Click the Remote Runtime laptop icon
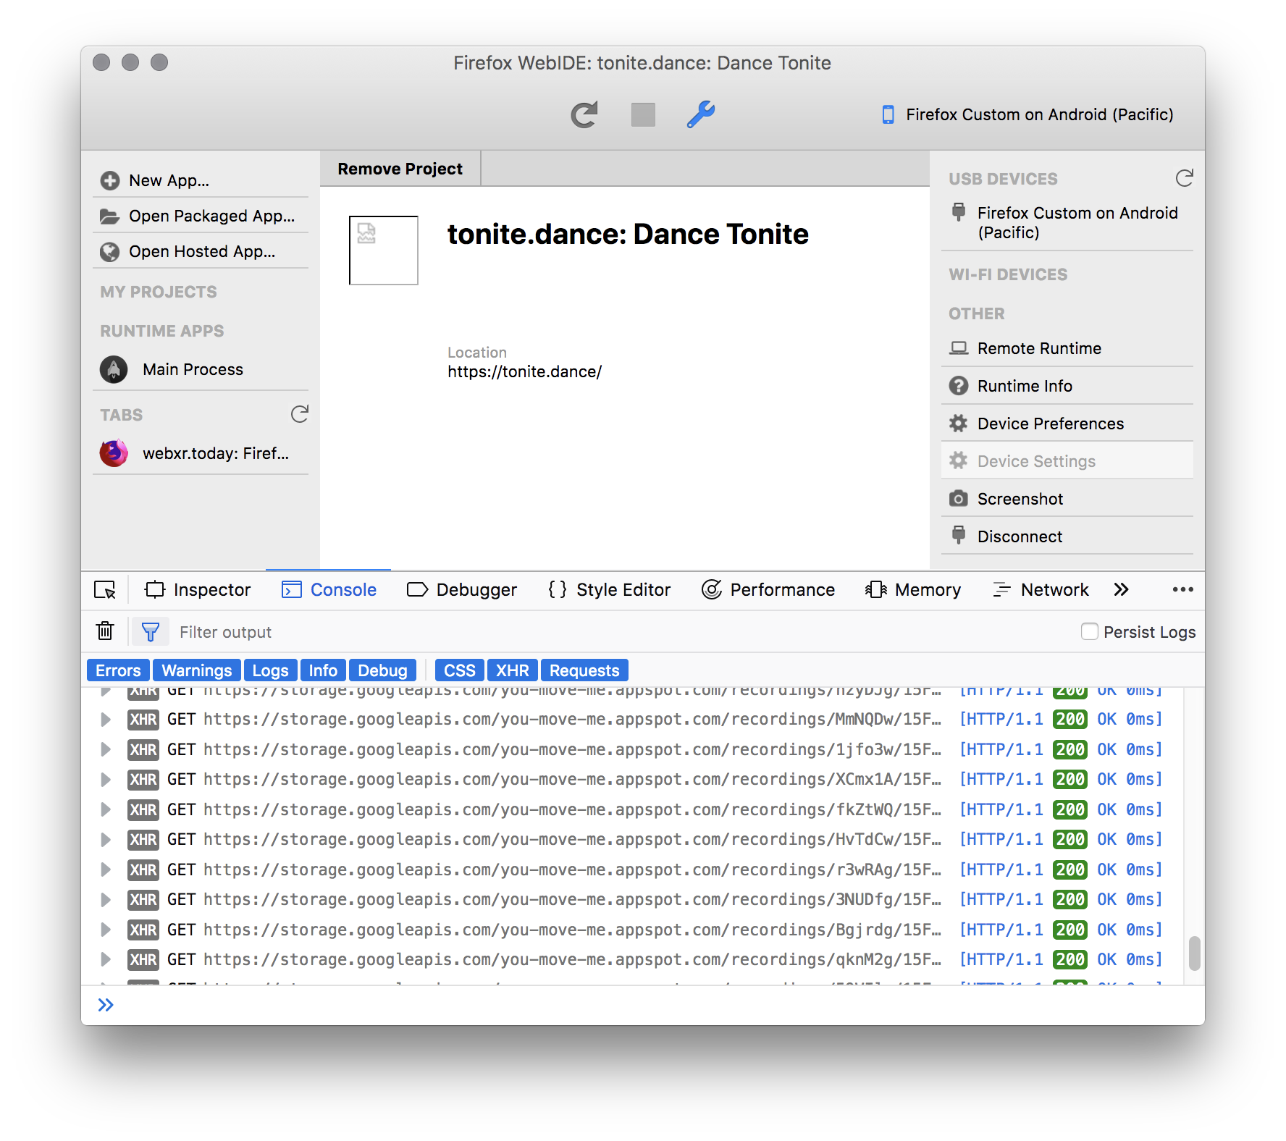 click(x=959, y=348)
